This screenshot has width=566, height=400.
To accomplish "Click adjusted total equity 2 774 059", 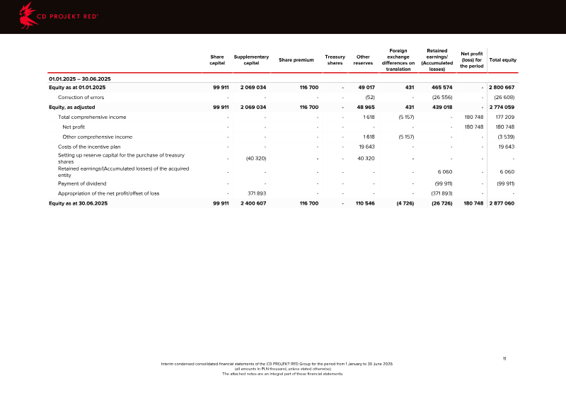I will click(502, 108).
